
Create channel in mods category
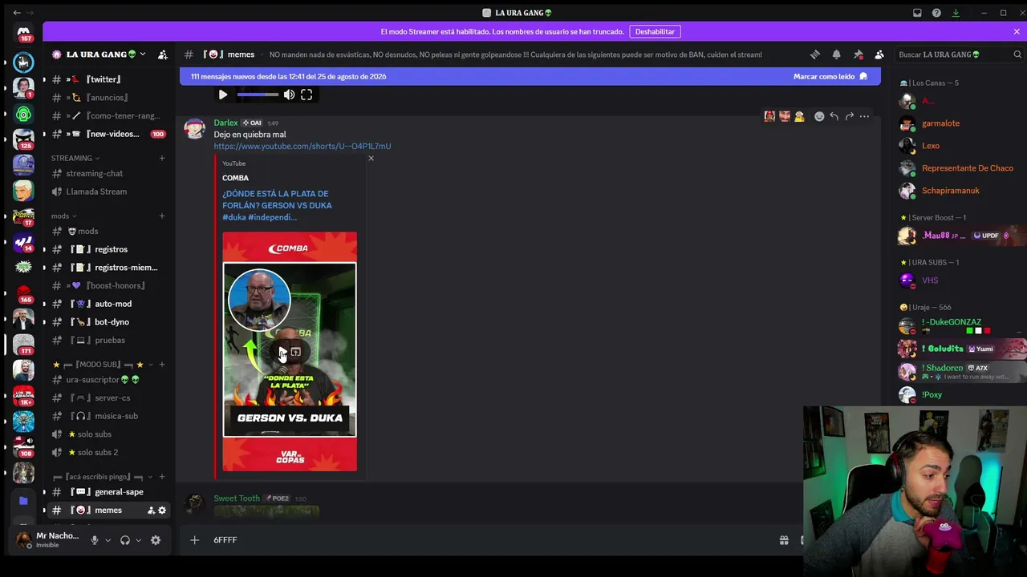pyautogui.click(x=162, y=216)
